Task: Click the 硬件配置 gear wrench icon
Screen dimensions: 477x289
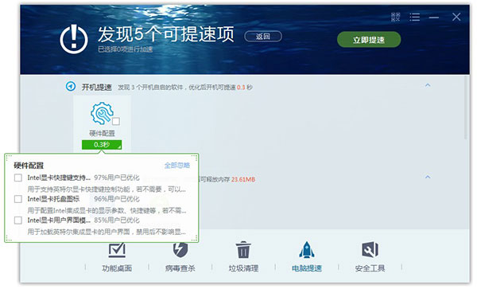Action: tap(102, 113)
